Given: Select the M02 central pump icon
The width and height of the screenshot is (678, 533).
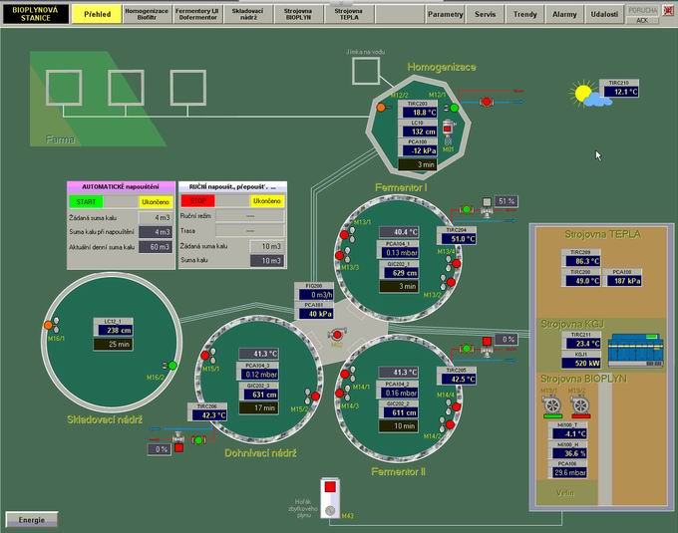Looking at the screenshot, I should point(336,335).
